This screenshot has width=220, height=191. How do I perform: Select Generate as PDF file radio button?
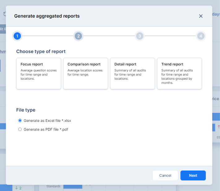pyautogui.click(x=20, y=130)
